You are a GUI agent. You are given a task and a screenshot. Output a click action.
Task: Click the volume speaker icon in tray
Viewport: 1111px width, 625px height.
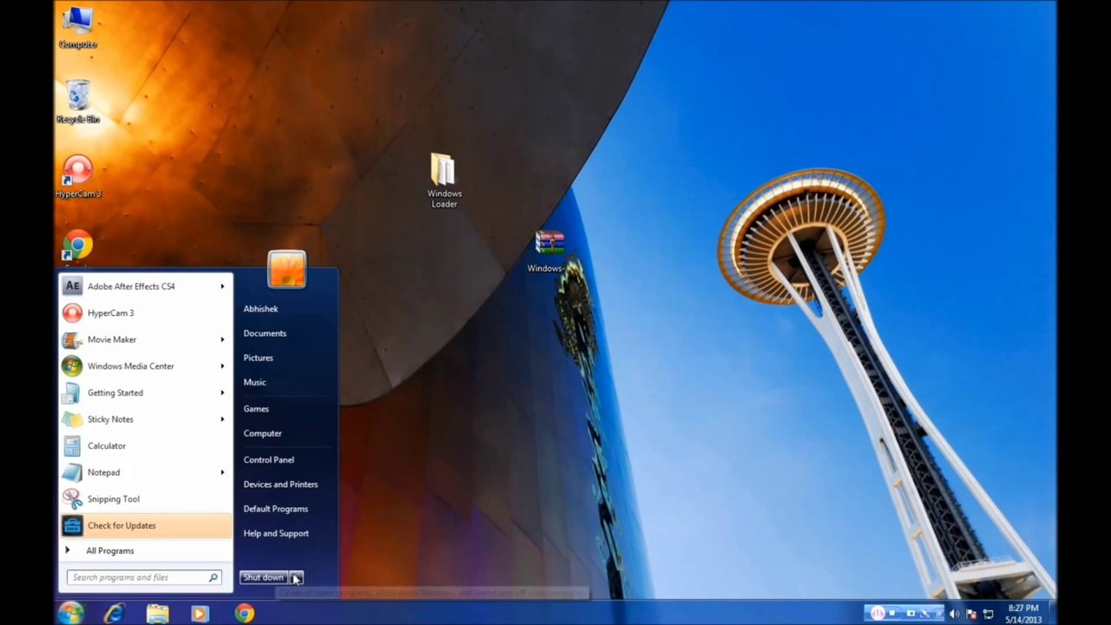click(955, 615)
